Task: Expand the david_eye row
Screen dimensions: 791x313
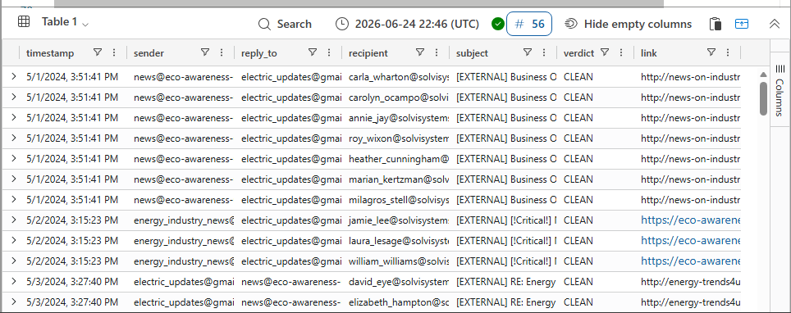Action: tap(14, 281)
